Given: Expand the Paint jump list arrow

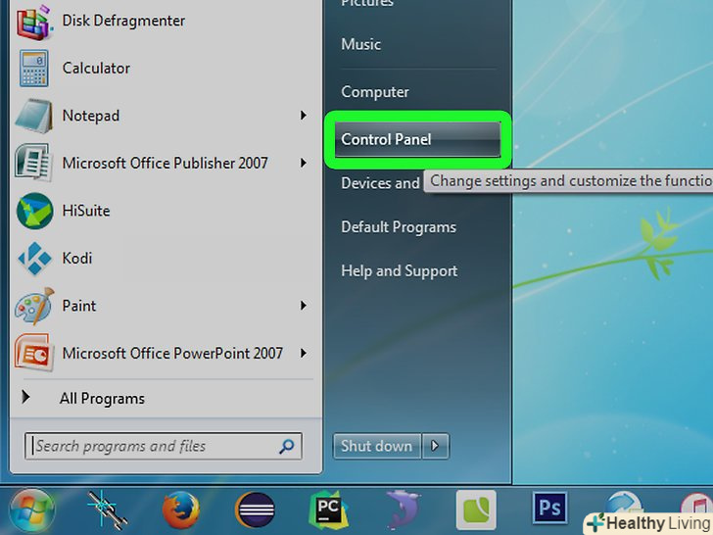Looking at the screenshot, I should tap(304, 306).
